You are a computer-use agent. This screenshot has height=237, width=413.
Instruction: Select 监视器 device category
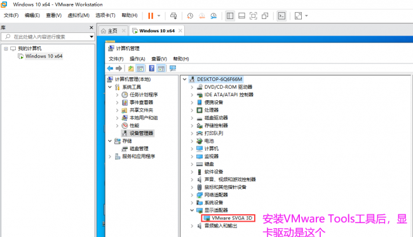[x=212, y=157]
